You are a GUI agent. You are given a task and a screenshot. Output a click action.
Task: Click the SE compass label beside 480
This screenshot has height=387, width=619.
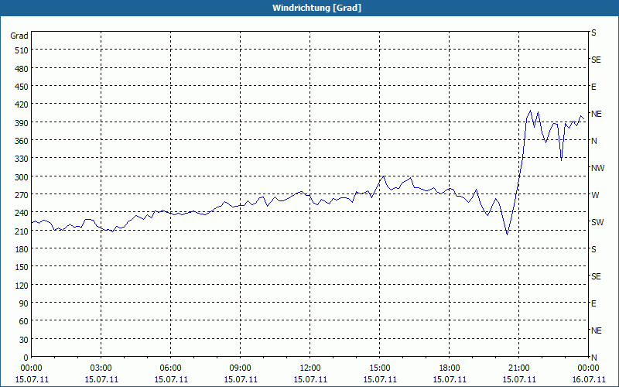pyautogui.click(x=596, y=60)
